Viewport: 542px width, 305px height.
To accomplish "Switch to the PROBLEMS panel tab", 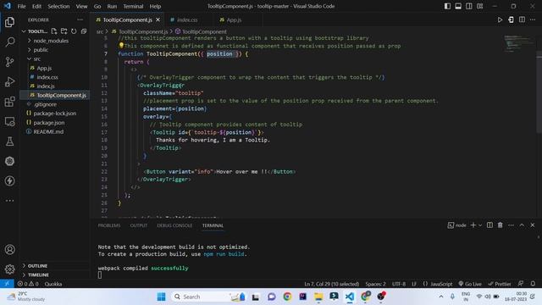I will coord(109,225).
